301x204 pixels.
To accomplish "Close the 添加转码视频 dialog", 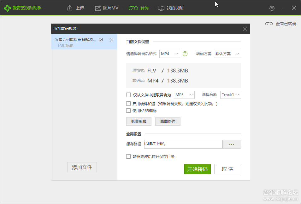I will [x=245, y=29].
